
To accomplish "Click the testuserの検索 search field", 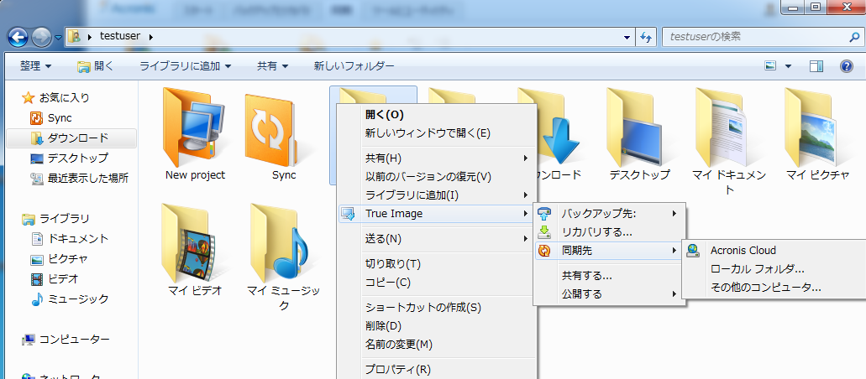I will click(x=752, y=38).
